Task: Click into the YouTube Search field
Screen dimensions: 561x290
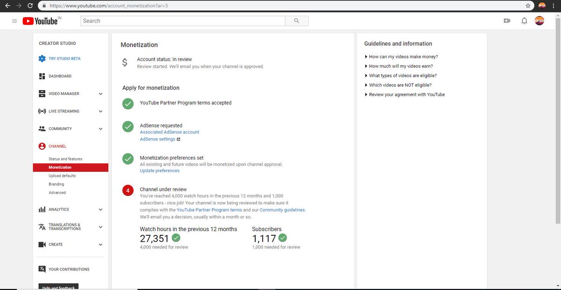Action: click(183, 21)
